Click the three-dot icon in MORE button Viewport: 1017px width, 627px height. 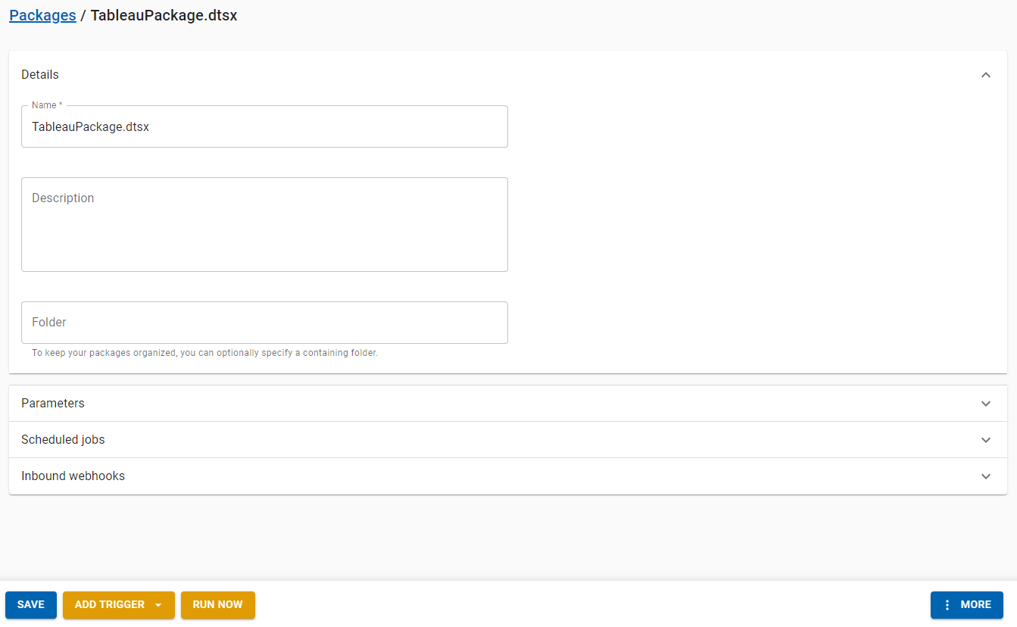tap(947, 605)
